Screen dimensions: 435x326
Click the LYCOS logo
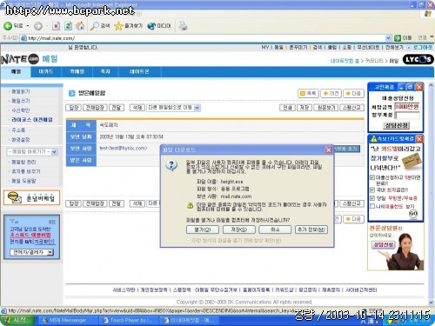tap(418, 59)
